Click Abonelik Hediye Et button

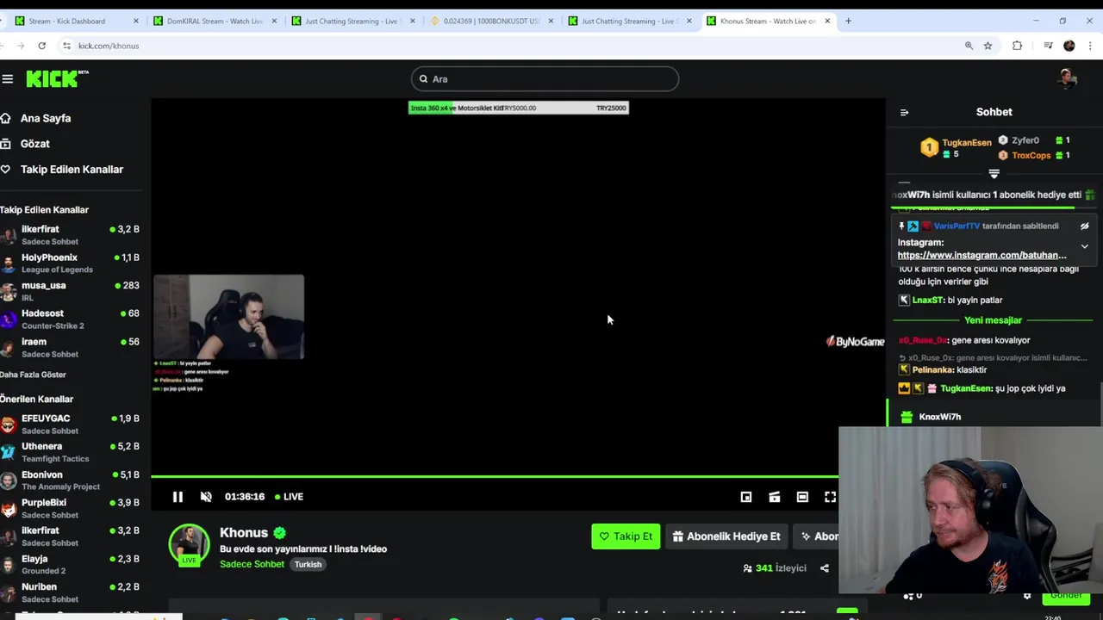726,536
